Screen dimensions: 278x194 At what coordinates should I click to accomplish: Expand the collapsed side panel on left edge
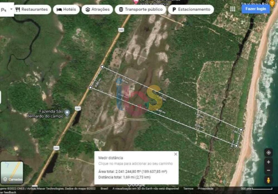click(1, 97)
